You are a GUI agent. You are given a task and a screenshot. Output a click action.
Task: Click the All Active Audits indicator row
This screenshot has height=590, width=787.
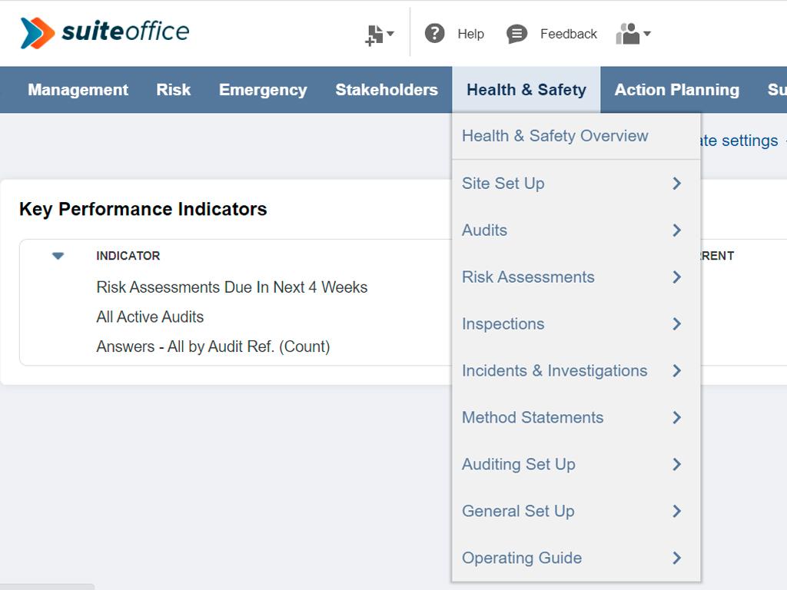[x=150, y=317]
